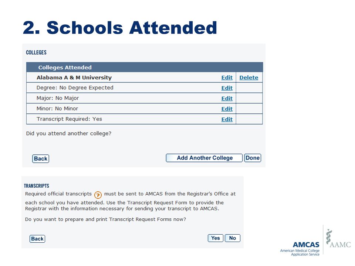The image size is (355, 266).
Task: Click the COLLEGES section heading
Action: pyautogui.click(x=36, y=52)
